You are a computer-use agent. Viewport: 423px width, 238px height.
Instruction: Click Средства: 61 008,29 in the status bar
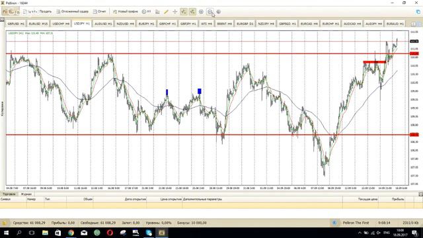coord(29,223)
